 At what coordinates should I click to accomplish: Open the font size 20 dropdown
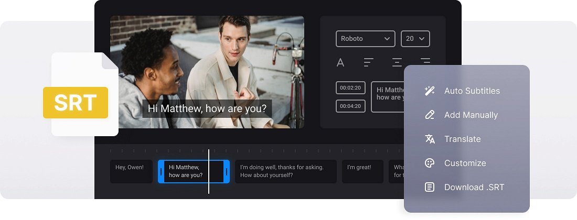pos(415,39)
